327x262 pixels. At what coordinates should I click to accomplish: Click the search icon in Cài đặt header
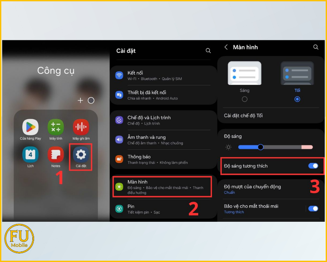(208, 51)
